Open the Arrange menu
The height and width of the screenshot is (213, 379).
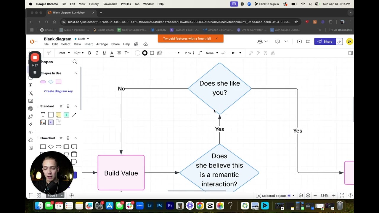tap(102, 44)
